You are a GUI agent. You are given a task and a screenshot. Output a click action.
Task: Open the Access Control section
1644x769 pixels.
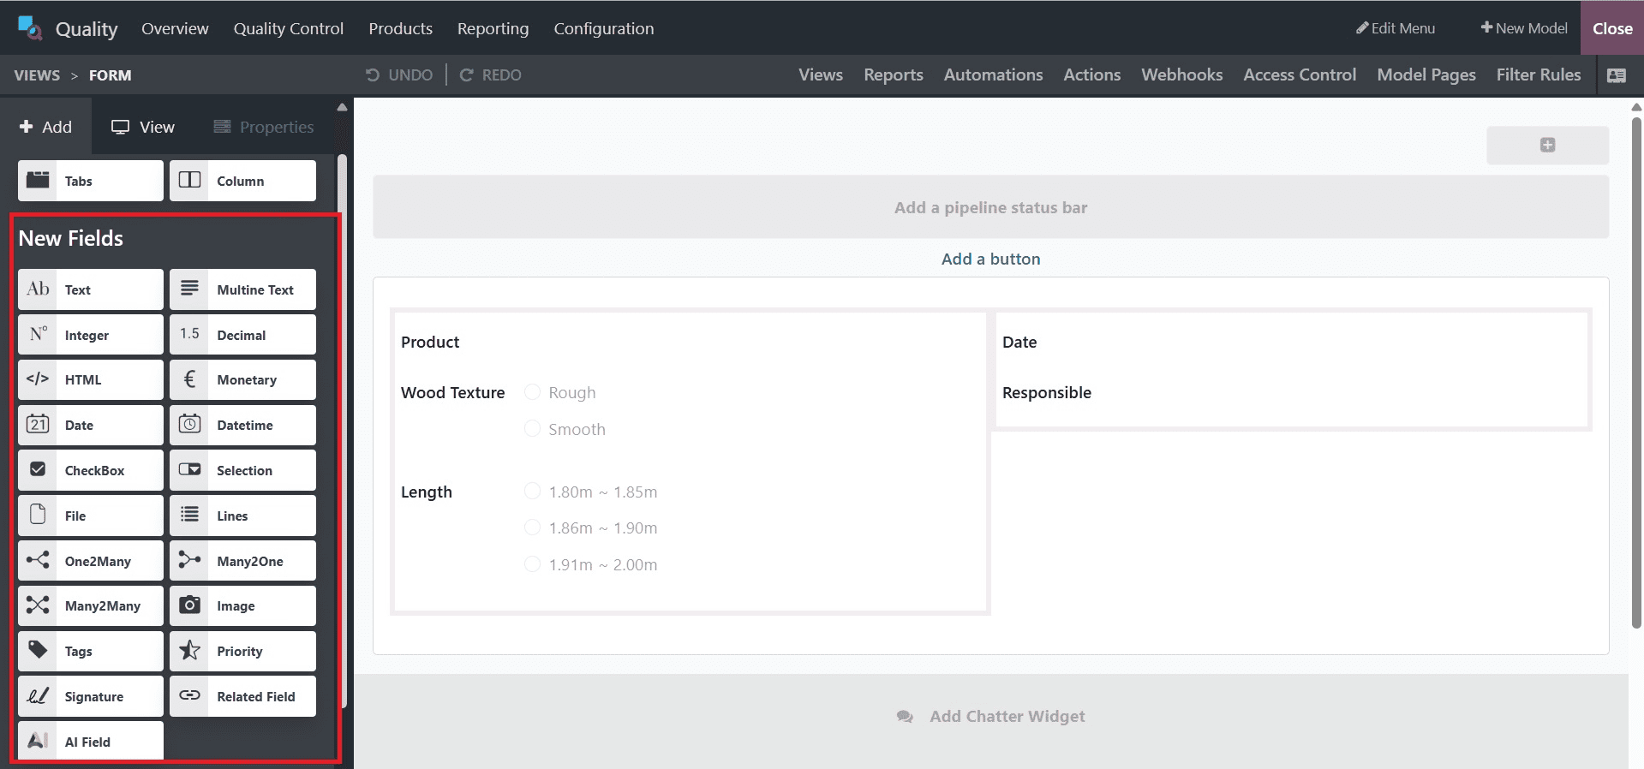click(x=1300, y=75)
